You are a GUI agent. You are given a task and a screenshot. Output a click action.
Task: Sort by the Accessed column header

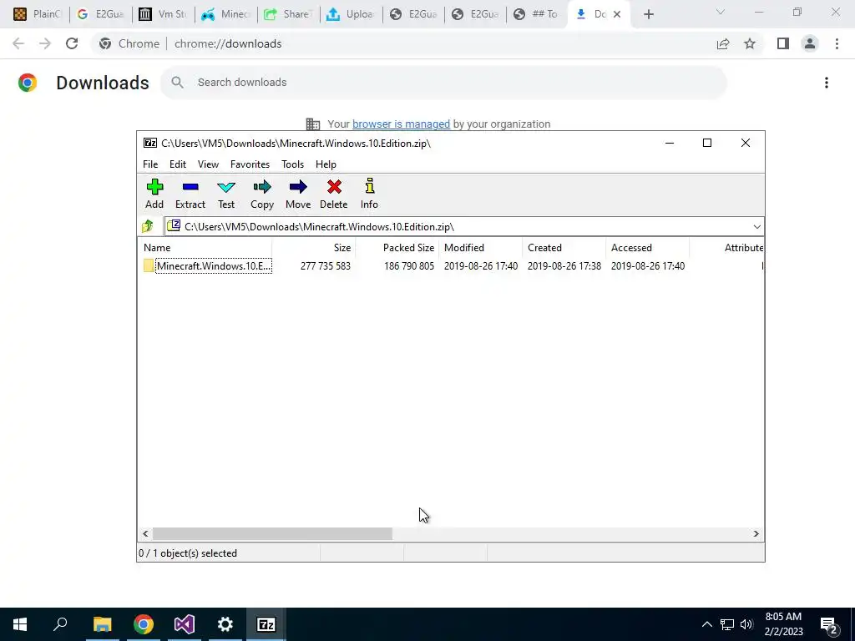point(647,247)
